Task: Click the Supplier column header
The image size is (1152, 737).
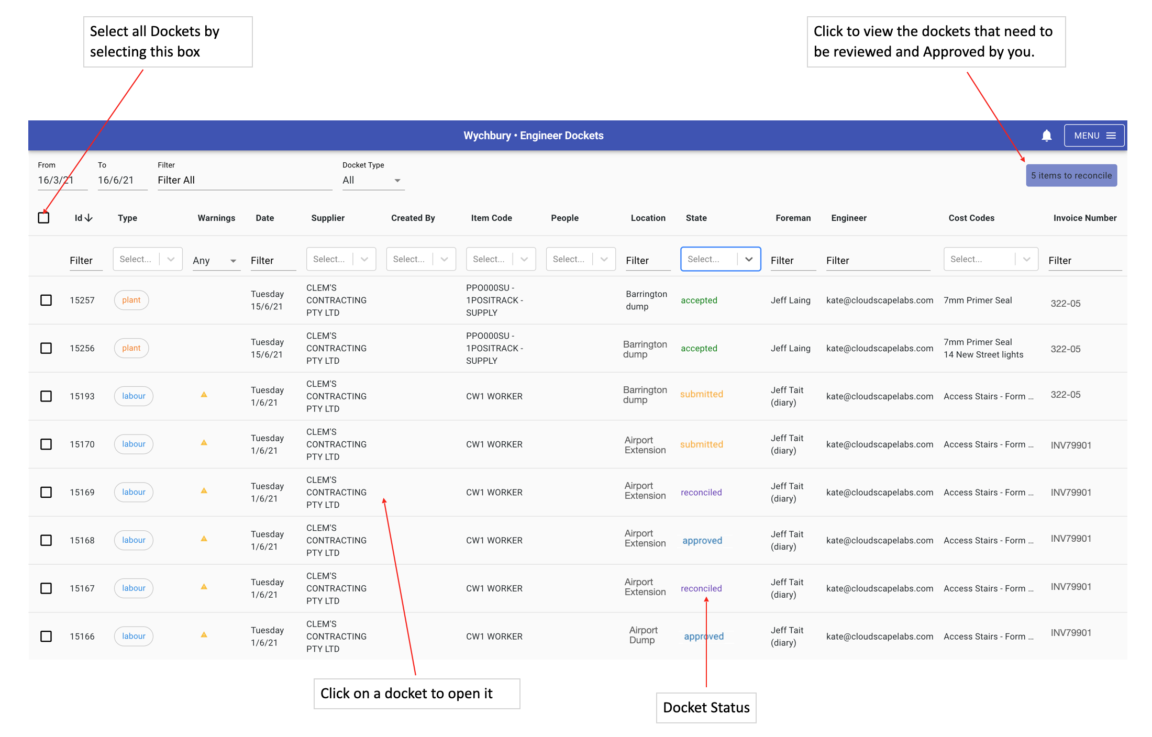Action: tap(328, 218)
